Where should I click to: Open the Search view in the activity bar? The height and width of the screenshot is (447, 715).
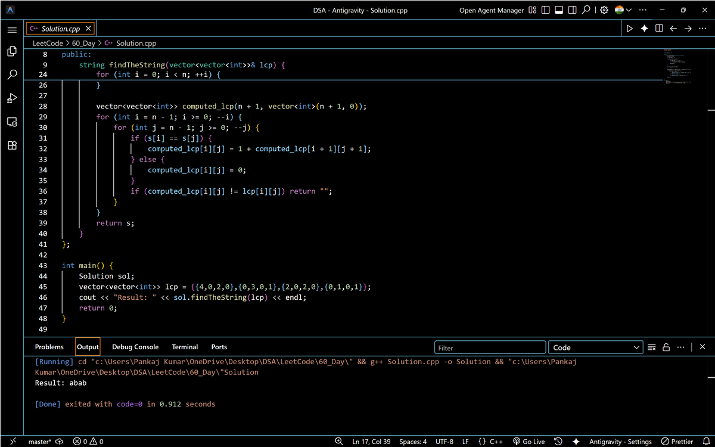[12, 75]
